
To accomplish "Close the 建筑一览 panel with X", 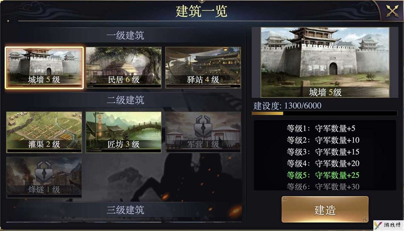I will [x=392, y=11].
